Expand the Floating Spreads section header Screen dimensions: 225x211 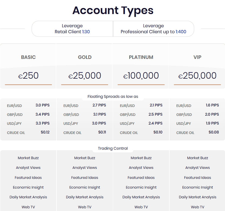tap(113, 96)
